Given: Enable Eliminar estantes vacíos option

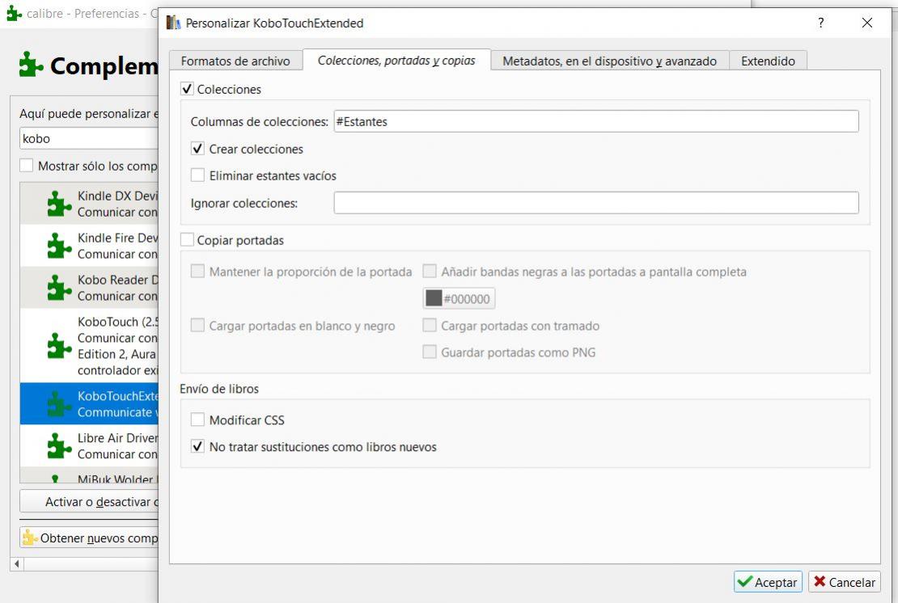Looking at the screenshot, I should tap(198, 175).
